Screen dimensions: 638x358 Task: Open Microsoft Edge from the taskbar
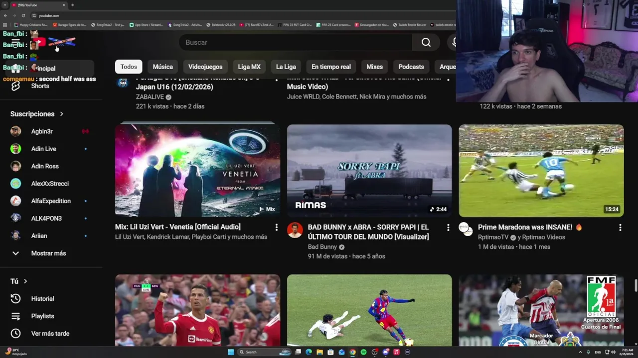tap(309, 352)
